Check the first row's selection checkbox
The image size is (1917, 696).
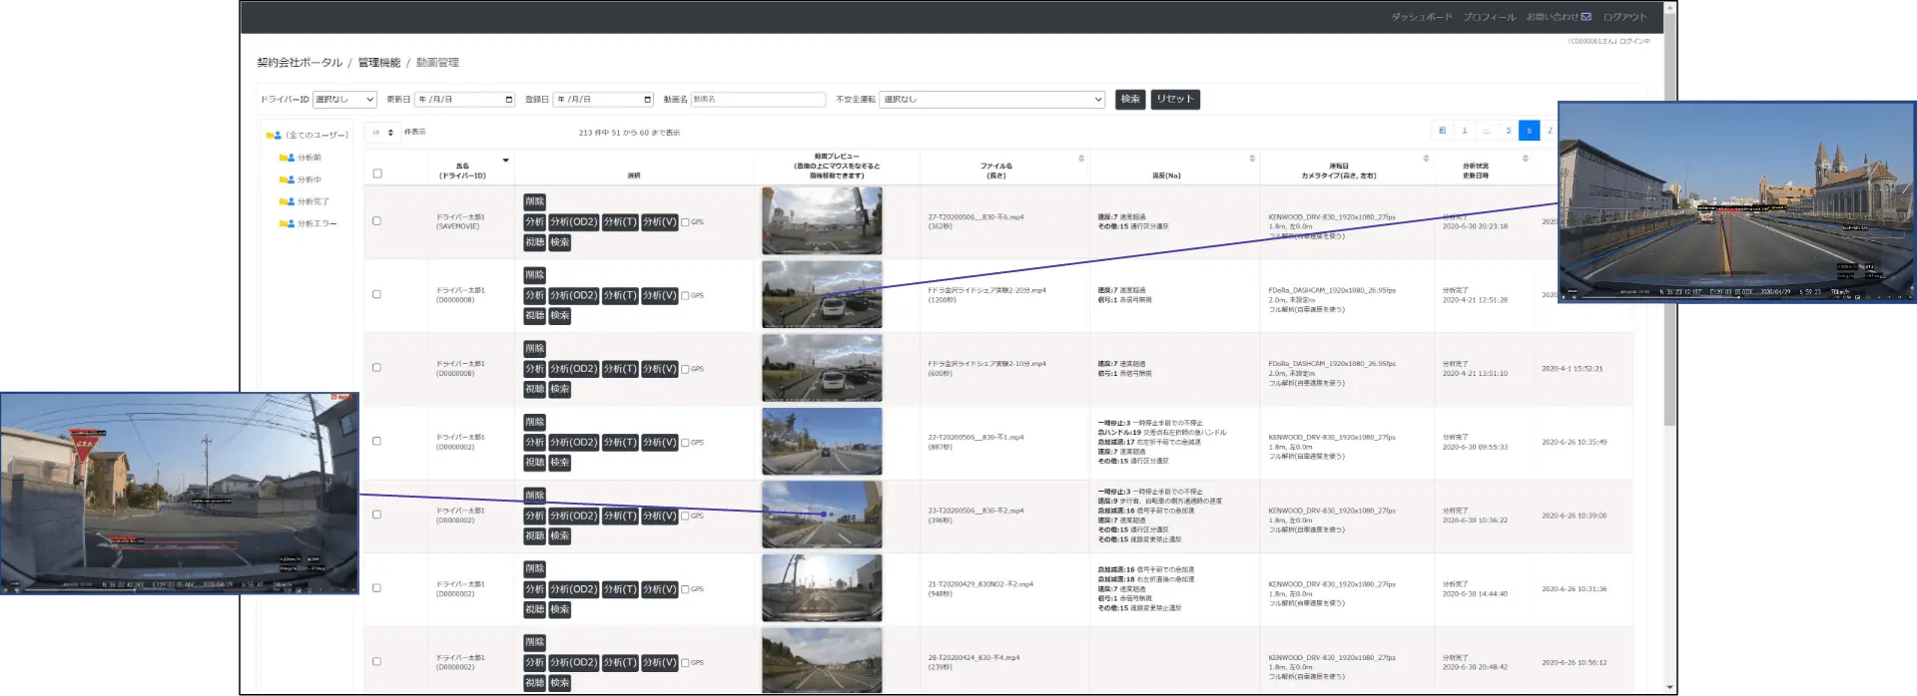376,221
